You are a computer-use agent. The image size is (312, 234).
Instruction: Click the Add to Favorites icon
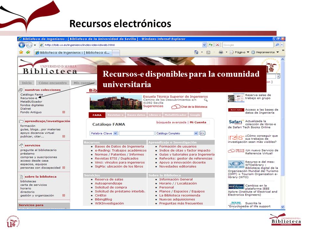[28, 52]
